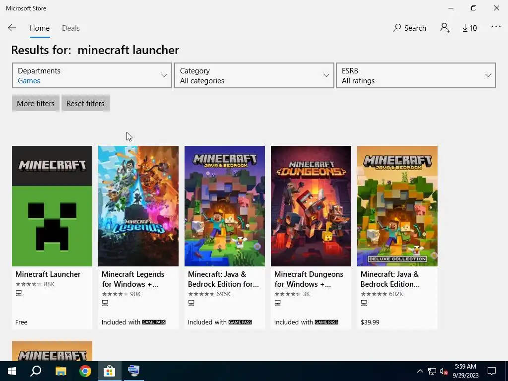Open Java & Bedrock Edition cover art
The image size is (508, 381).
click(x=225, y=206)
